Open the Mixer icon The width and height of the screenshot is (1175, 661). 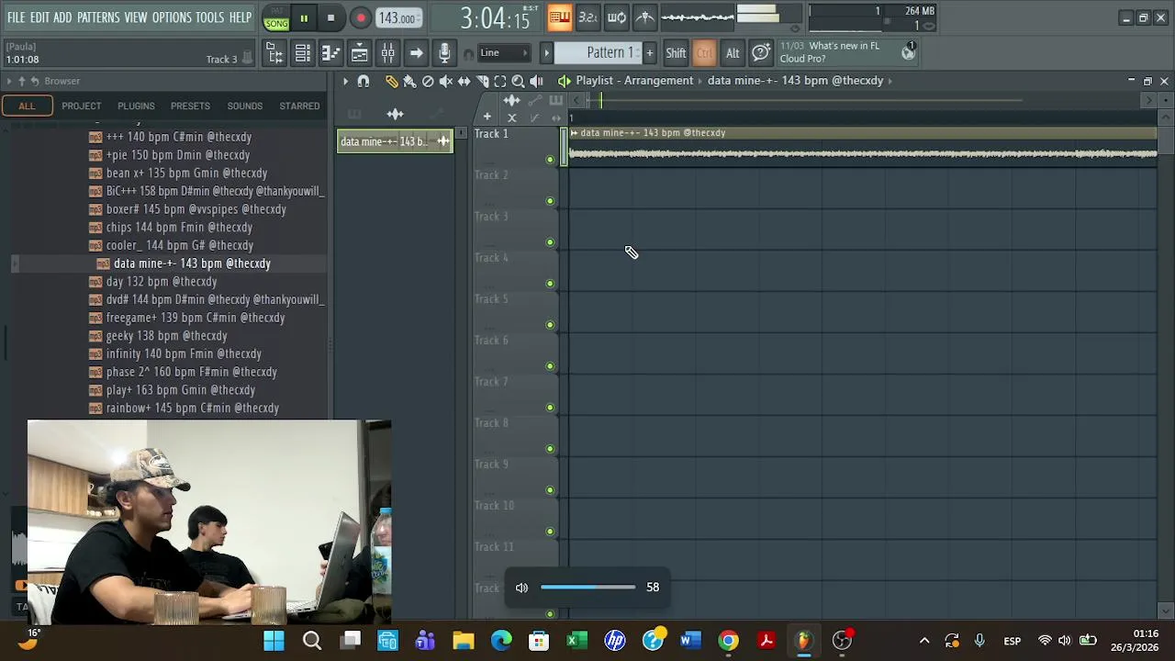pyautogui.click(x=387, y=53)
